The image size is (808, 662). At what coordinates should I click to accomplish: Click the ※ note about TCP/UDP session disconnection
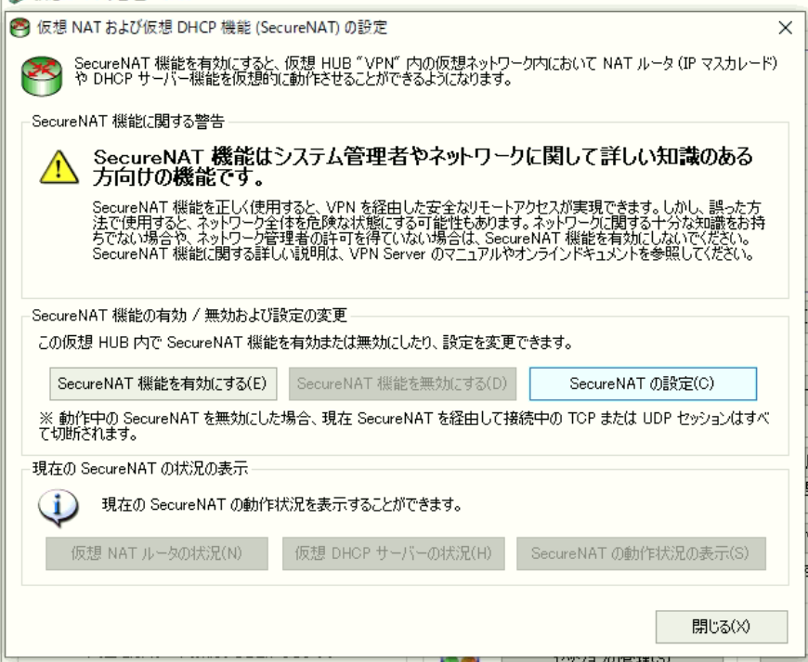pos(404,426)
